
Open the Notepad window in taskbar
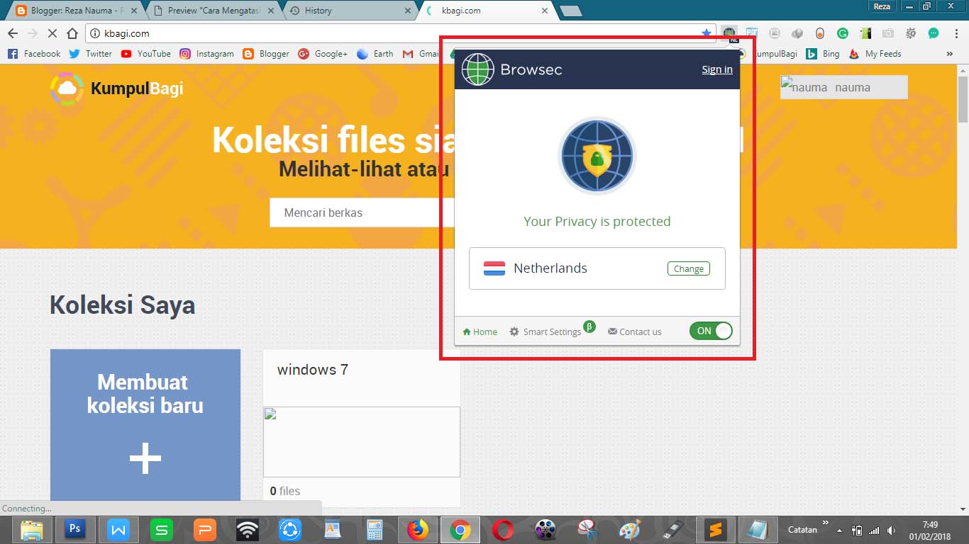758,530
